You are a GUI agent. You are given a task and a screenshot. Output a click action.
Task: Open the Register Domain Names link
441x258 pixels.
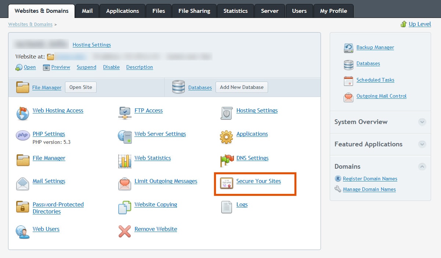tap(370, 179)
